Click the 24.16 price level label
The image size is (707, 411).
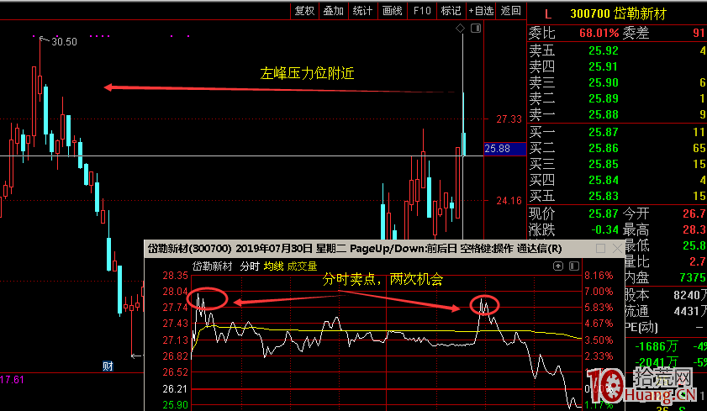click(509, 201)
